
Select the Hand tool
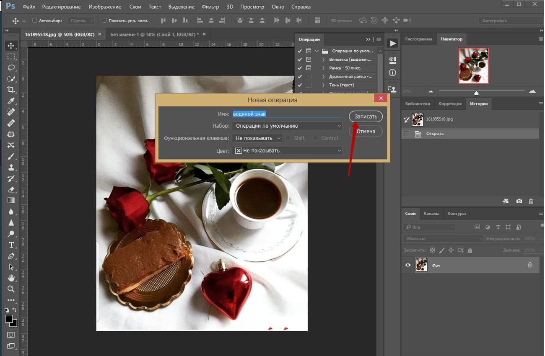[11, 278]
